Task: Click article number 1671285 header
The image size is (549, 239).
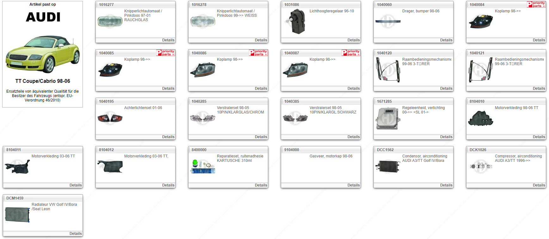Action: (x=384, y=101)
